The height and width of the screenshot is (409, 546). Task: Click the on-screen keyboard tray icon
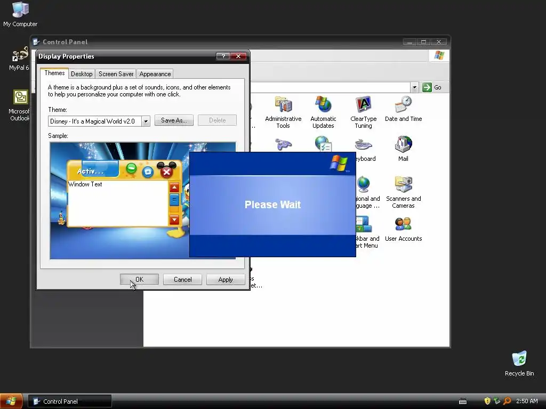[463, 402]
